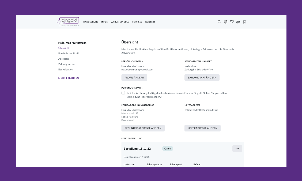Click the Profil ändern button
Image resolution: width=302 pixels, height=181 pixels.
[x=134, y=78]
